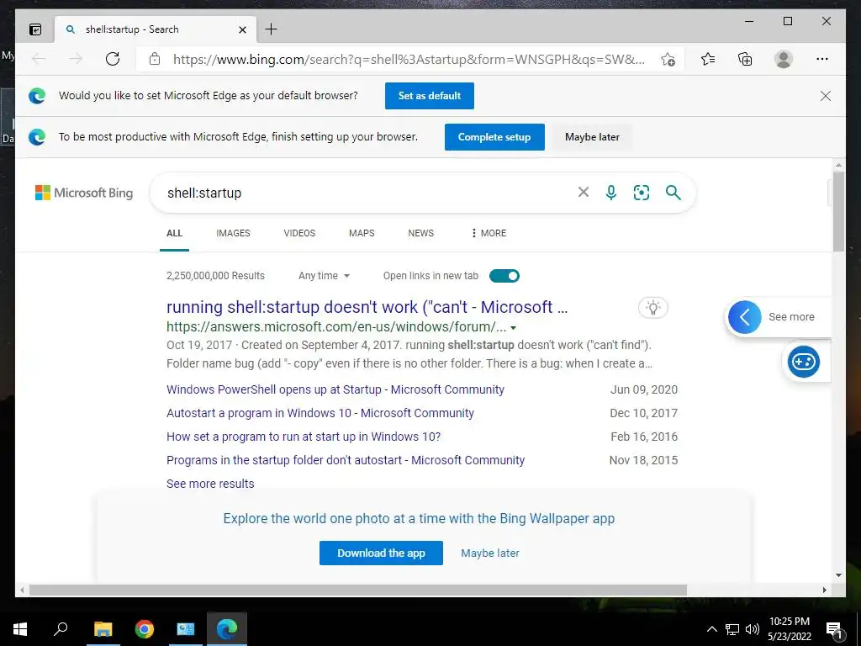Open the tab actions menu icon

(x=35, y=29)
